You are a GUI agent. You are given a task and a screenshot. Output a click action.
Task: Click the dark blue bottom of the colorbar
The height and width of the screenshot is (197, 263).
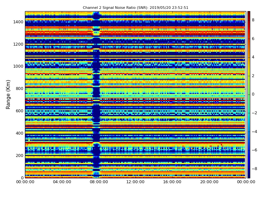[249, 175]
